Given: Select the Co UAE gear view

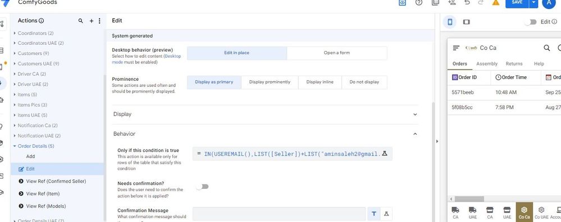Looking at the screenshot, I should coord(541,212).
